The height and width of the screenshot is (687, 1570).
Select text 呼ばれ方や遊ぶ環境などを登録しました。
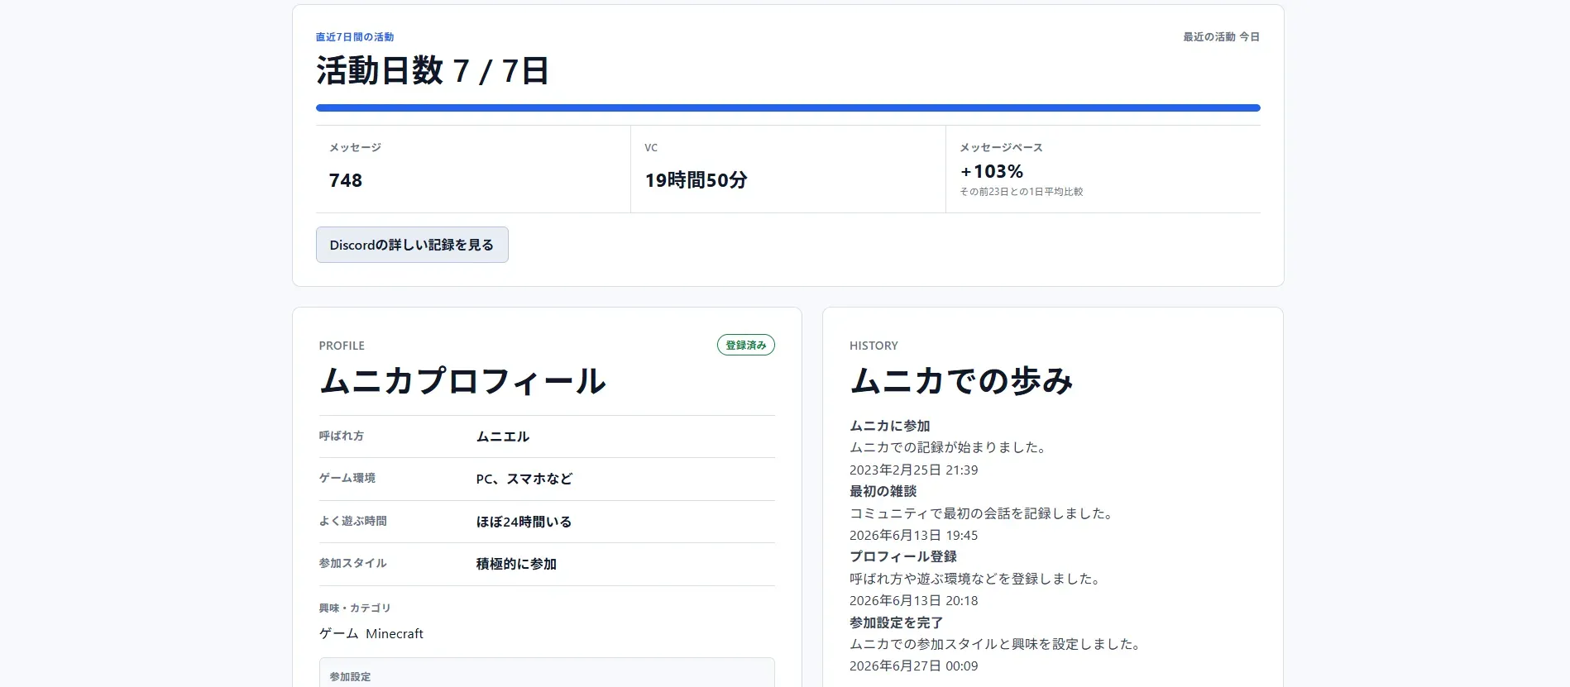(977, 579)
